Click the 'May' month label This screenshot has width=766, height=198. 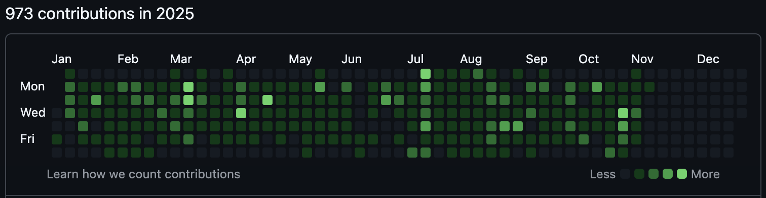click(300, 59)
